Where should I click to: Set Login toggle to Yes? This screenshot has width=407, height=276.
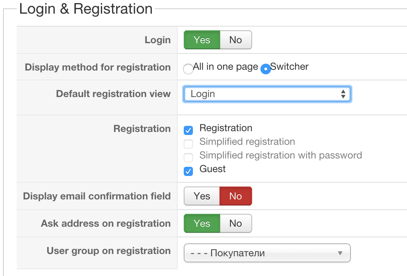[202, 40]
